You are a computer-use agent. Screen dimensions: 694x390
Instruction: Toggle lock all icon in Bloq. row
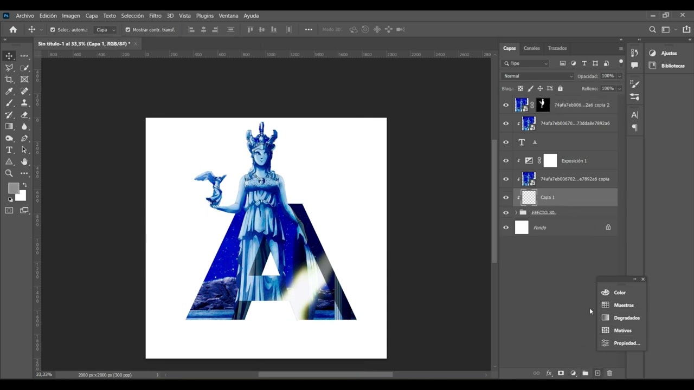pyautogui.click(x=560, y=88)
